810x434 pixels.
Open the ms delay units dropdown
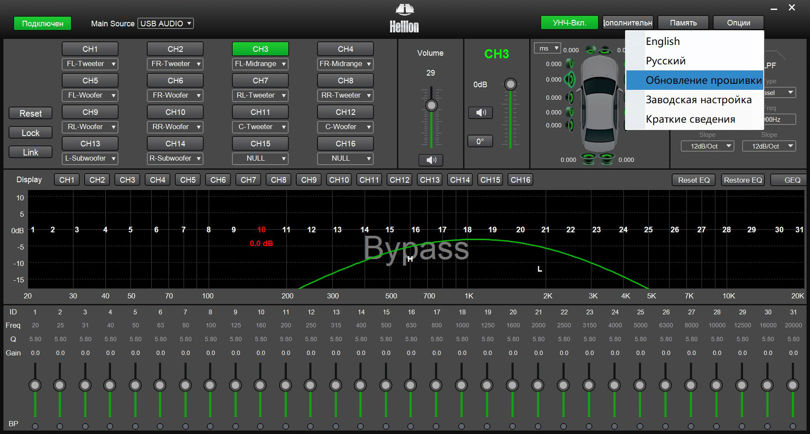tap(547, 48)
